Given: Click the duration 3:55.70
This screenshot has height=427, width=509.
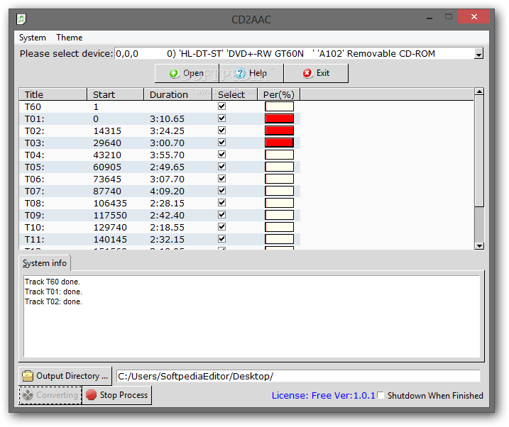Looking at the screenshot, I should 167,155.
